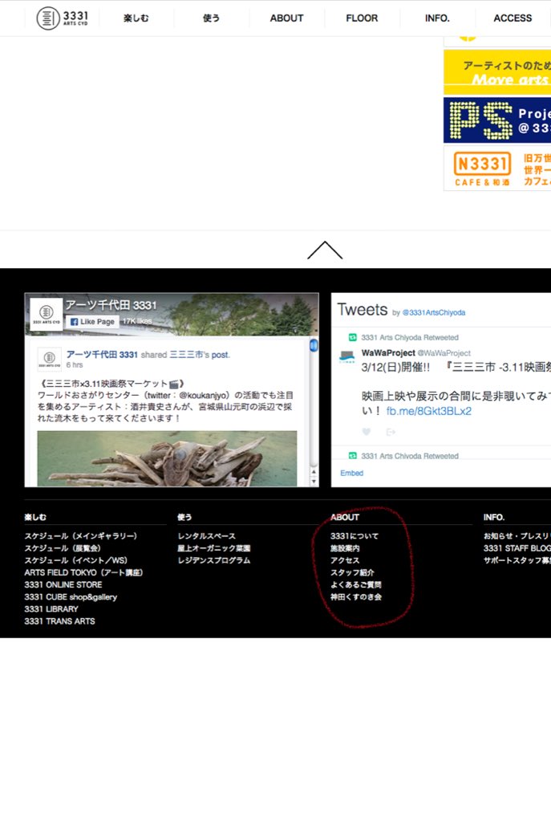Open 三三三市's post link

point(199,354)
